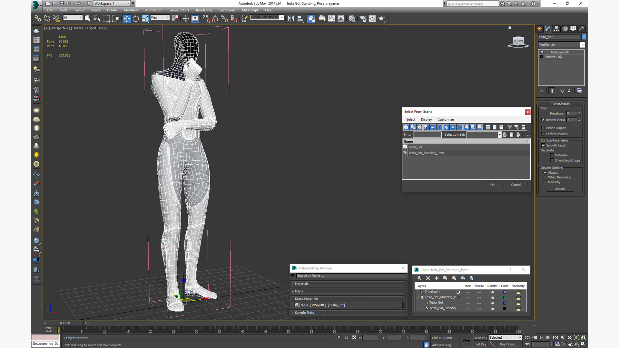Open the Manage Layers toolbar icon
Image resolution: width=619 pixels, height=348 pixels.
tap(311, 19)
